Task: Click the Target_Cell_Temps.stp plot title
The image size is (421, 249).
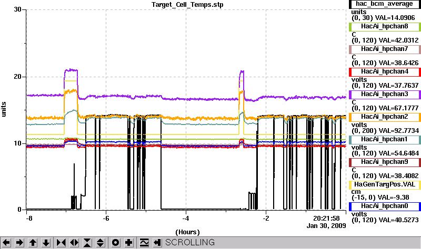Action: pos(187,5)
